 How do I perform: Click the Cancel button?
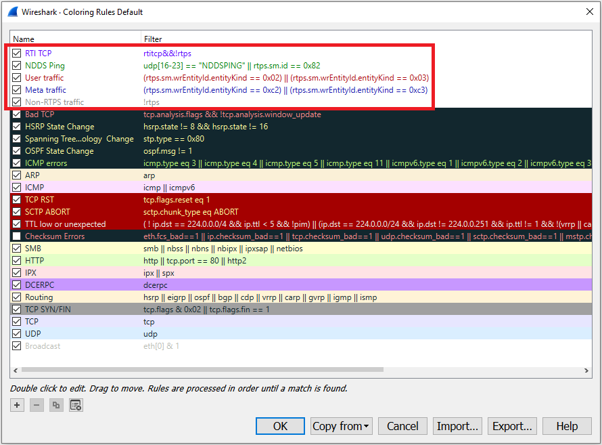402,426
